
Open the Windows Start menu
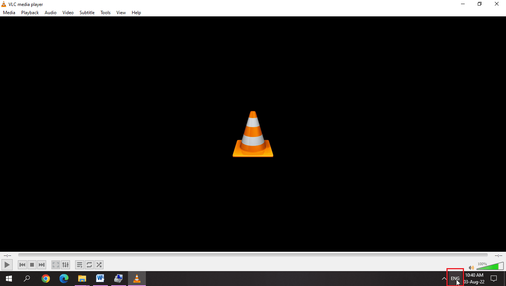coord(9,279)
